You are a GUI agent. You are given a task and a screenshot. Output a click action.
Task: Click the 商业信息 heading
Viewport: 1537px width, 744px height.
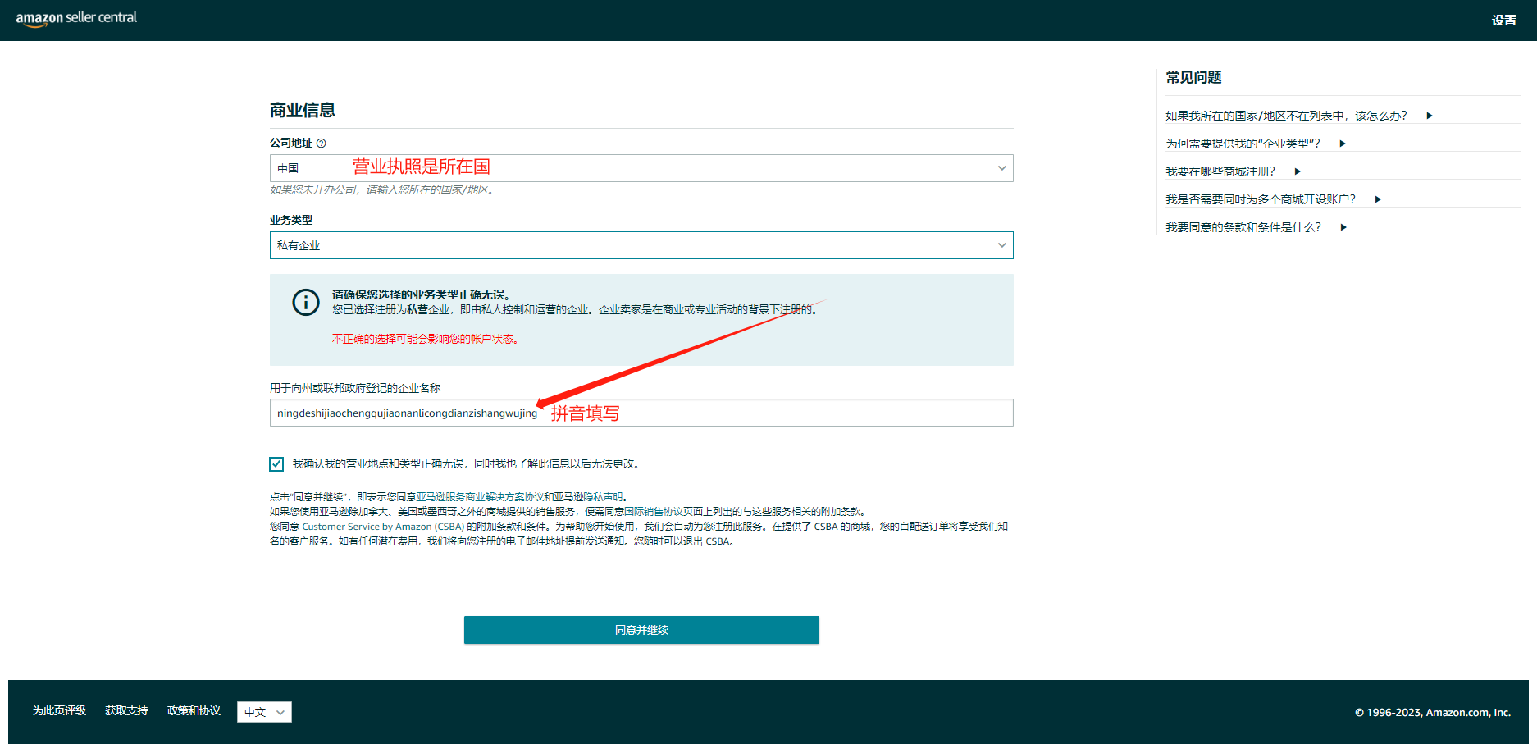(303, 110)
